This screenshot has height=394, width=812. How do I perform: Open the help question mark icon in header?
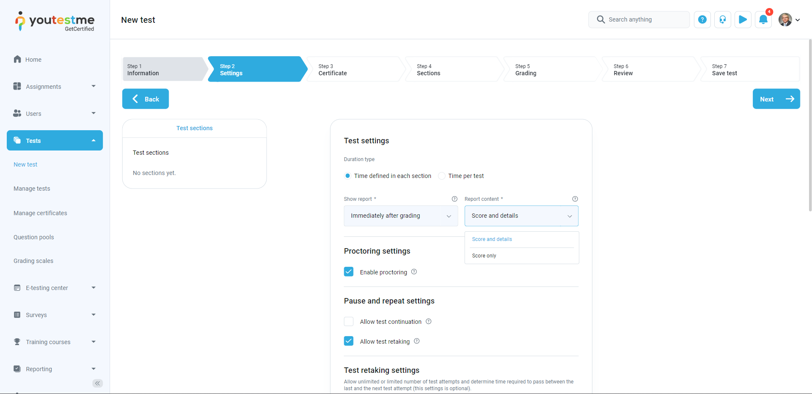702,19
